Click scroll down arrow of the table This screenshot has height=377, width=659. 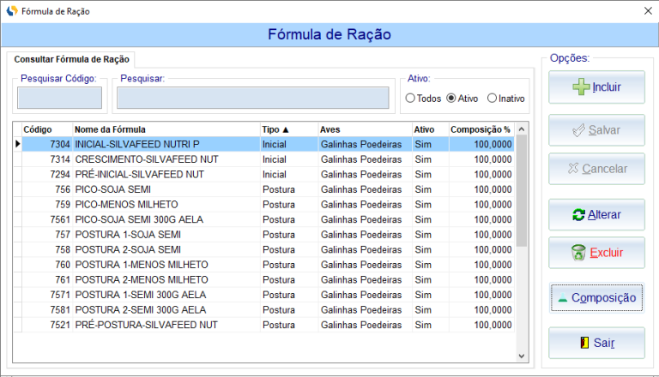pos(522,355)
